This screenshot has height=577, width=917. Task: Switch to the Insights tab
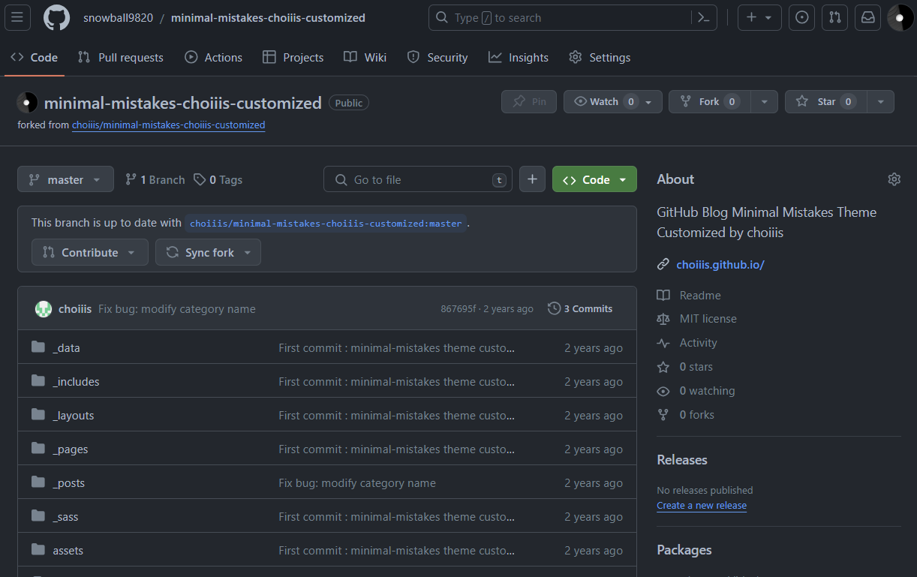[519, 58]
